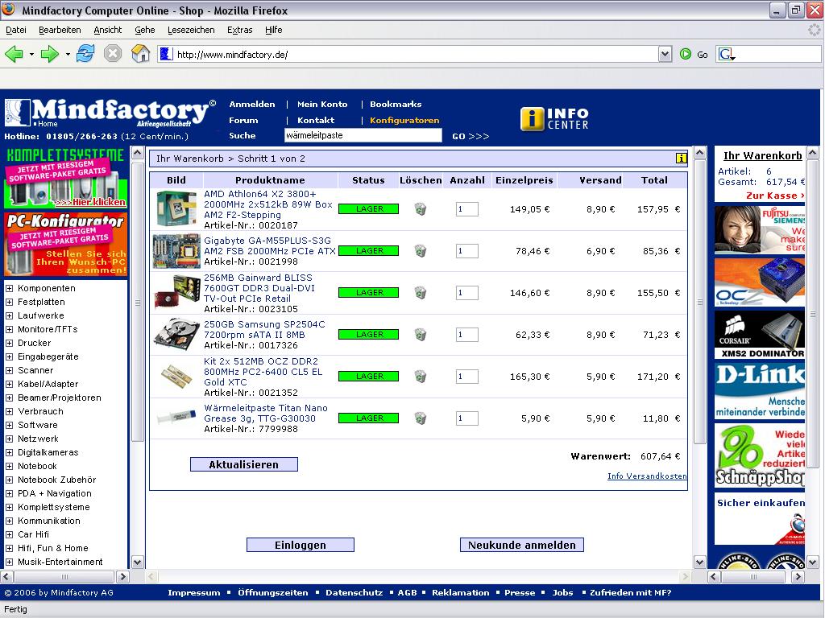This screenshot has height=618, width=825.
Task: Open the Gigabyte motherboard thumbnail
Action: [x=176, y=251]
